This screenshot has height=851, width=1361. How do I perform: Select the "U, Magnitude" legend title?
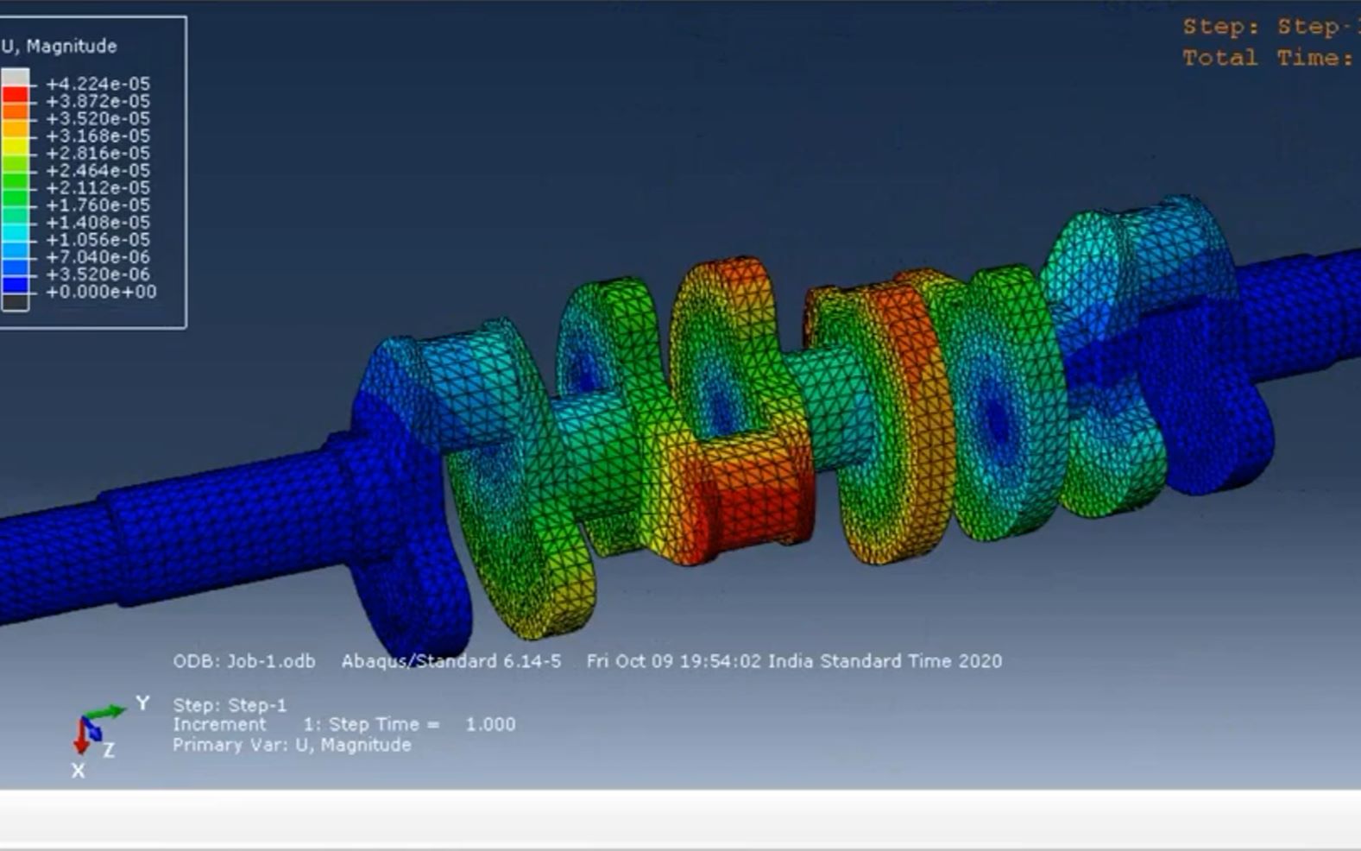[x=60, y=46]
